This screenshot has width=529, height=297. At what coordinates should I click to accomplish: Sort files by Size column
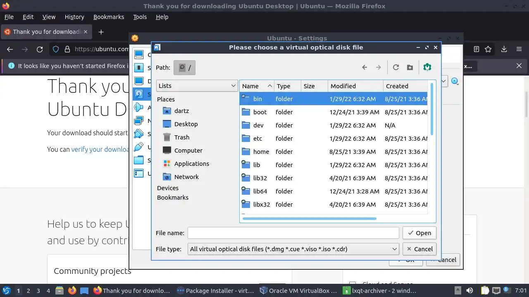(x=315, y=86)
